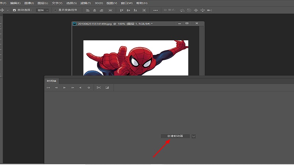
Task: Click the align bottom edges icon
Action: click(135, 10)
